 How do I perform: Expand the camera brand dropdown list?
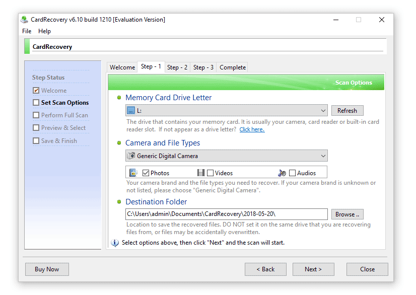point(226,156)
